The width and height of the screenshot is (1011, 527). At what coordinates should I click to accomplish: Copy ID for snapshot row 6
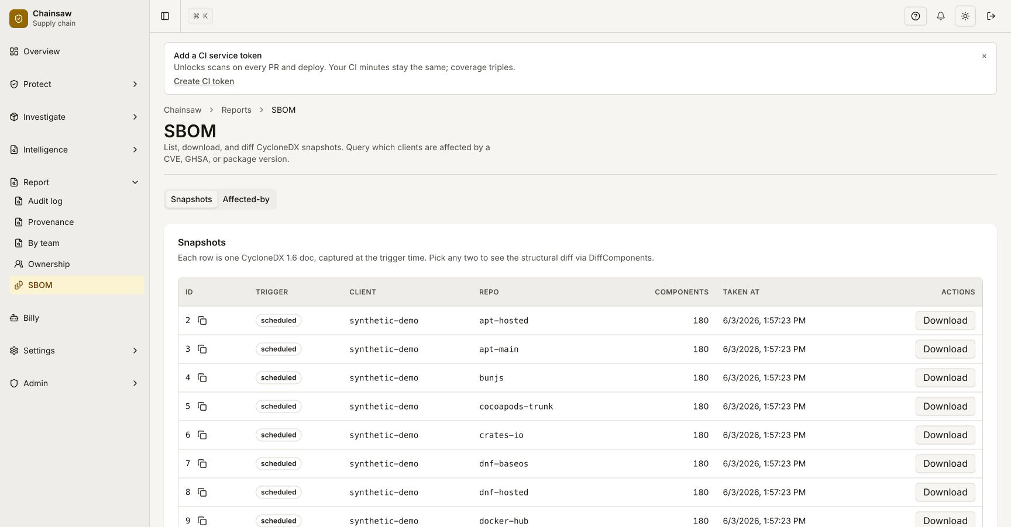point(202,435)
